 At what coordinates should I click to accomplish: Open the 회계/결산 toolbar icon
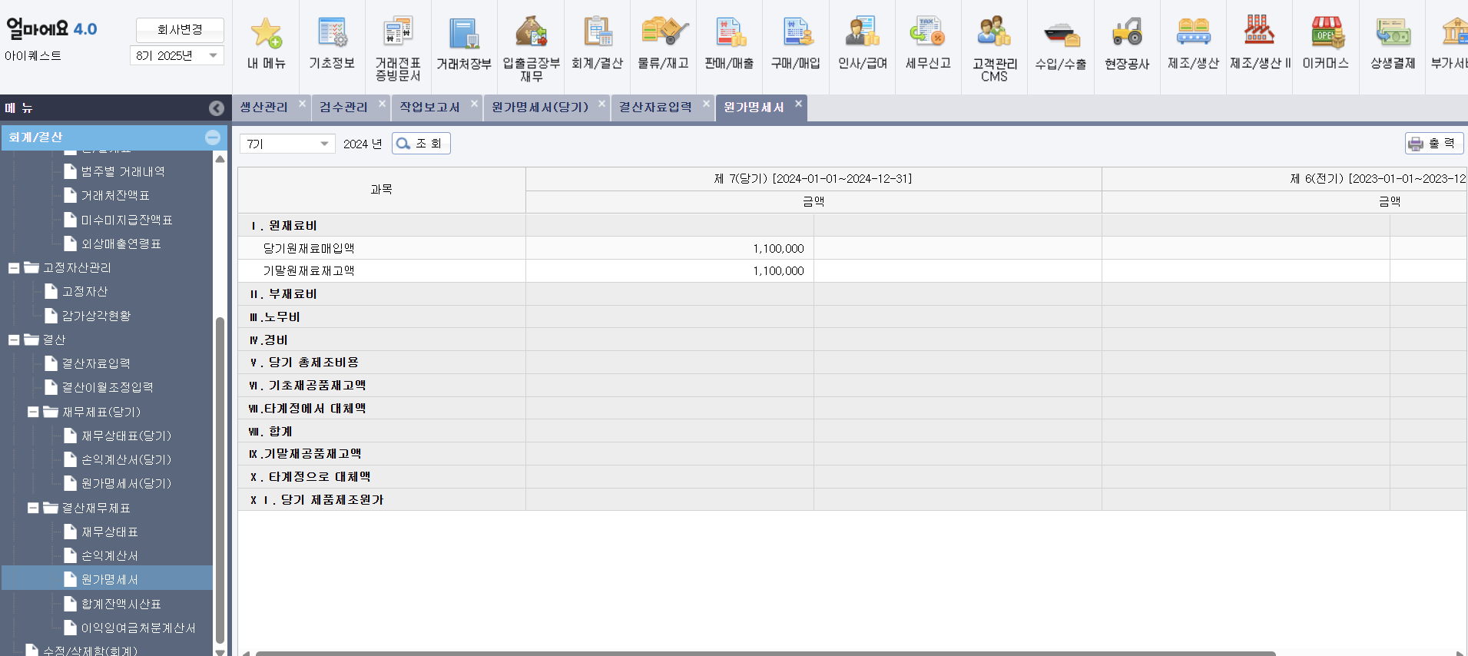point(597,33)
